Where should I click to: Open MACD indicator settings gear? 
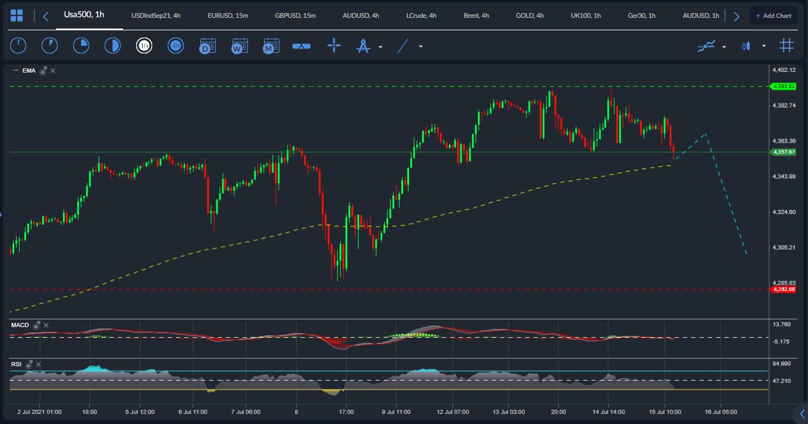pos(37,325)
